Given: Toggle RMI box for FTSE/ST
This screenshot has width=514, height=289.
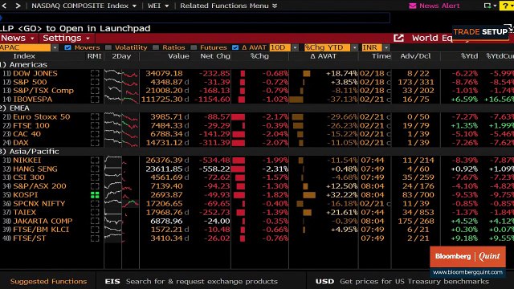Looking at the screenshot, I should pos(95,238).
